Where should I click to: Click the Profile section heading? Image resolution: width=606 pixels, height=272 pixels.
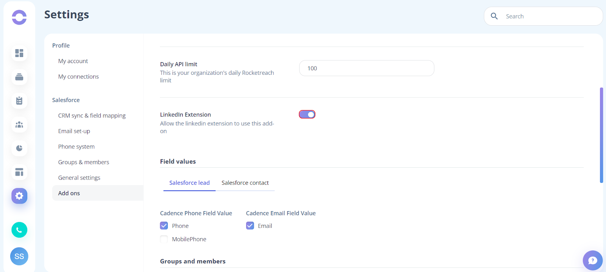point(61,45)
